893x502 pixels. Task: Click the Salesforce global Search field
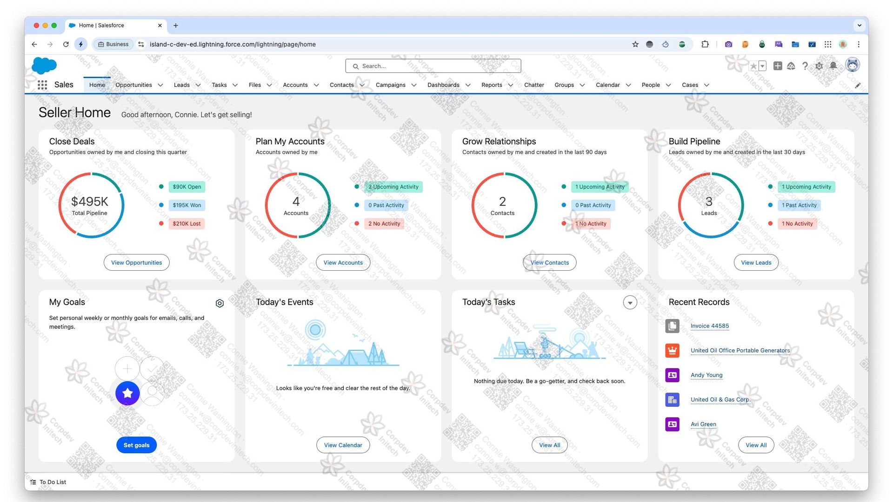(x=433, y=66)
